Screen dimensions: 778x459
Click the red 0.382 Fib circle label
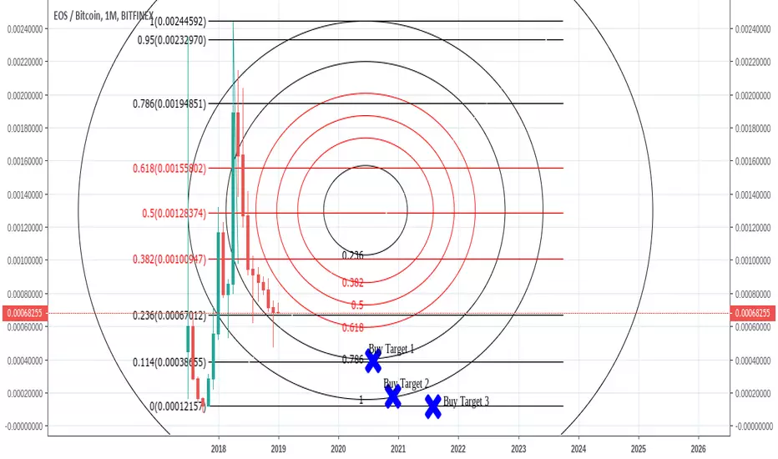point(353,282)
